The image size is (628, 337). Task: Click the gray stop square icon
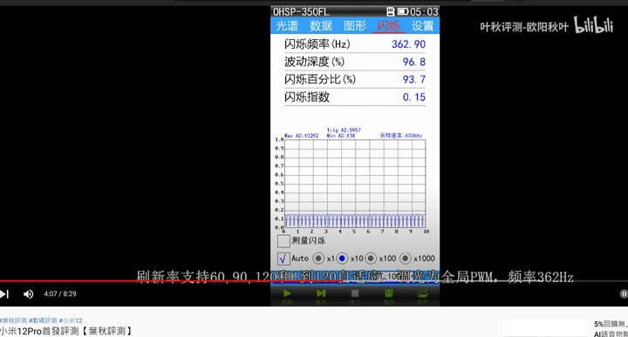point(355,293)
